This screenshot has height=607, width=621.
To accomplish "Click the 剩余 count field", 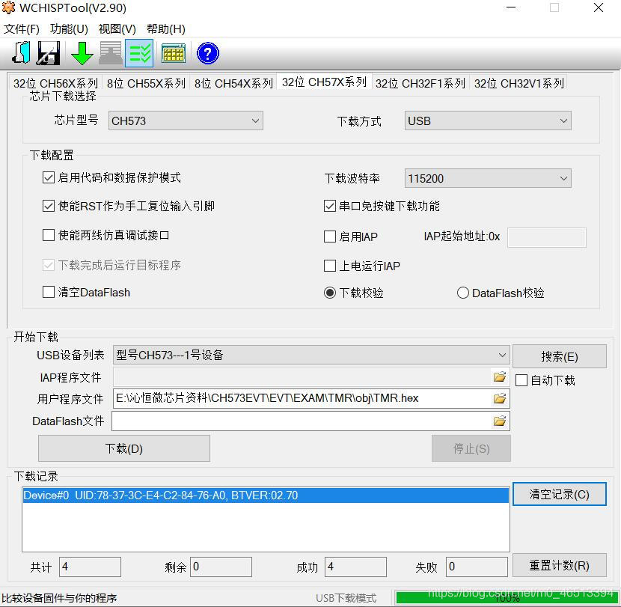I will click(x=221, y=567).
